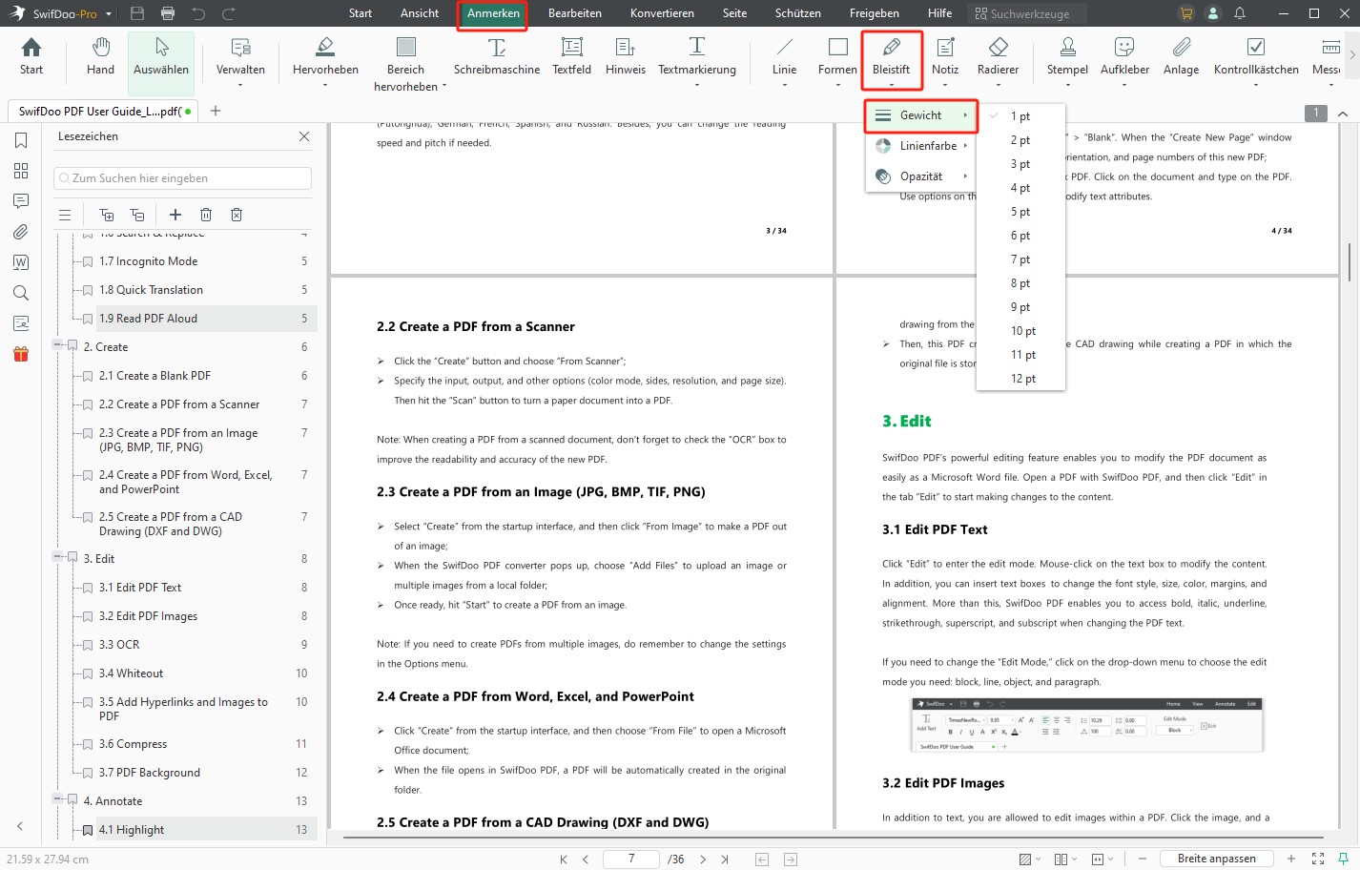Open the Bearbeiten menu tab
The width and height of the screenshot is (1360, 870).
pyautogui.click(x=575, y=13)
